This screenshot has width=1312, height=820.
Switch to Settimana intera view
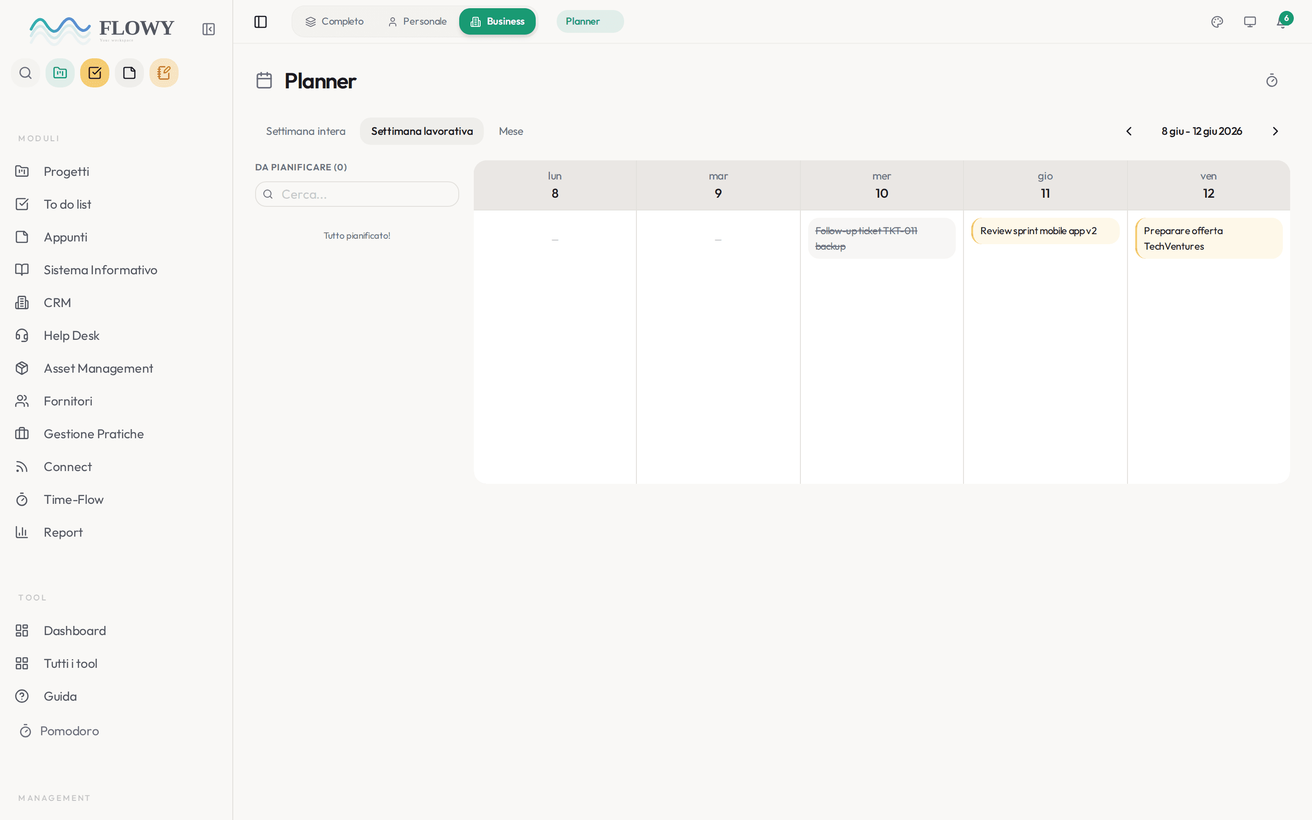click(306, 131)
